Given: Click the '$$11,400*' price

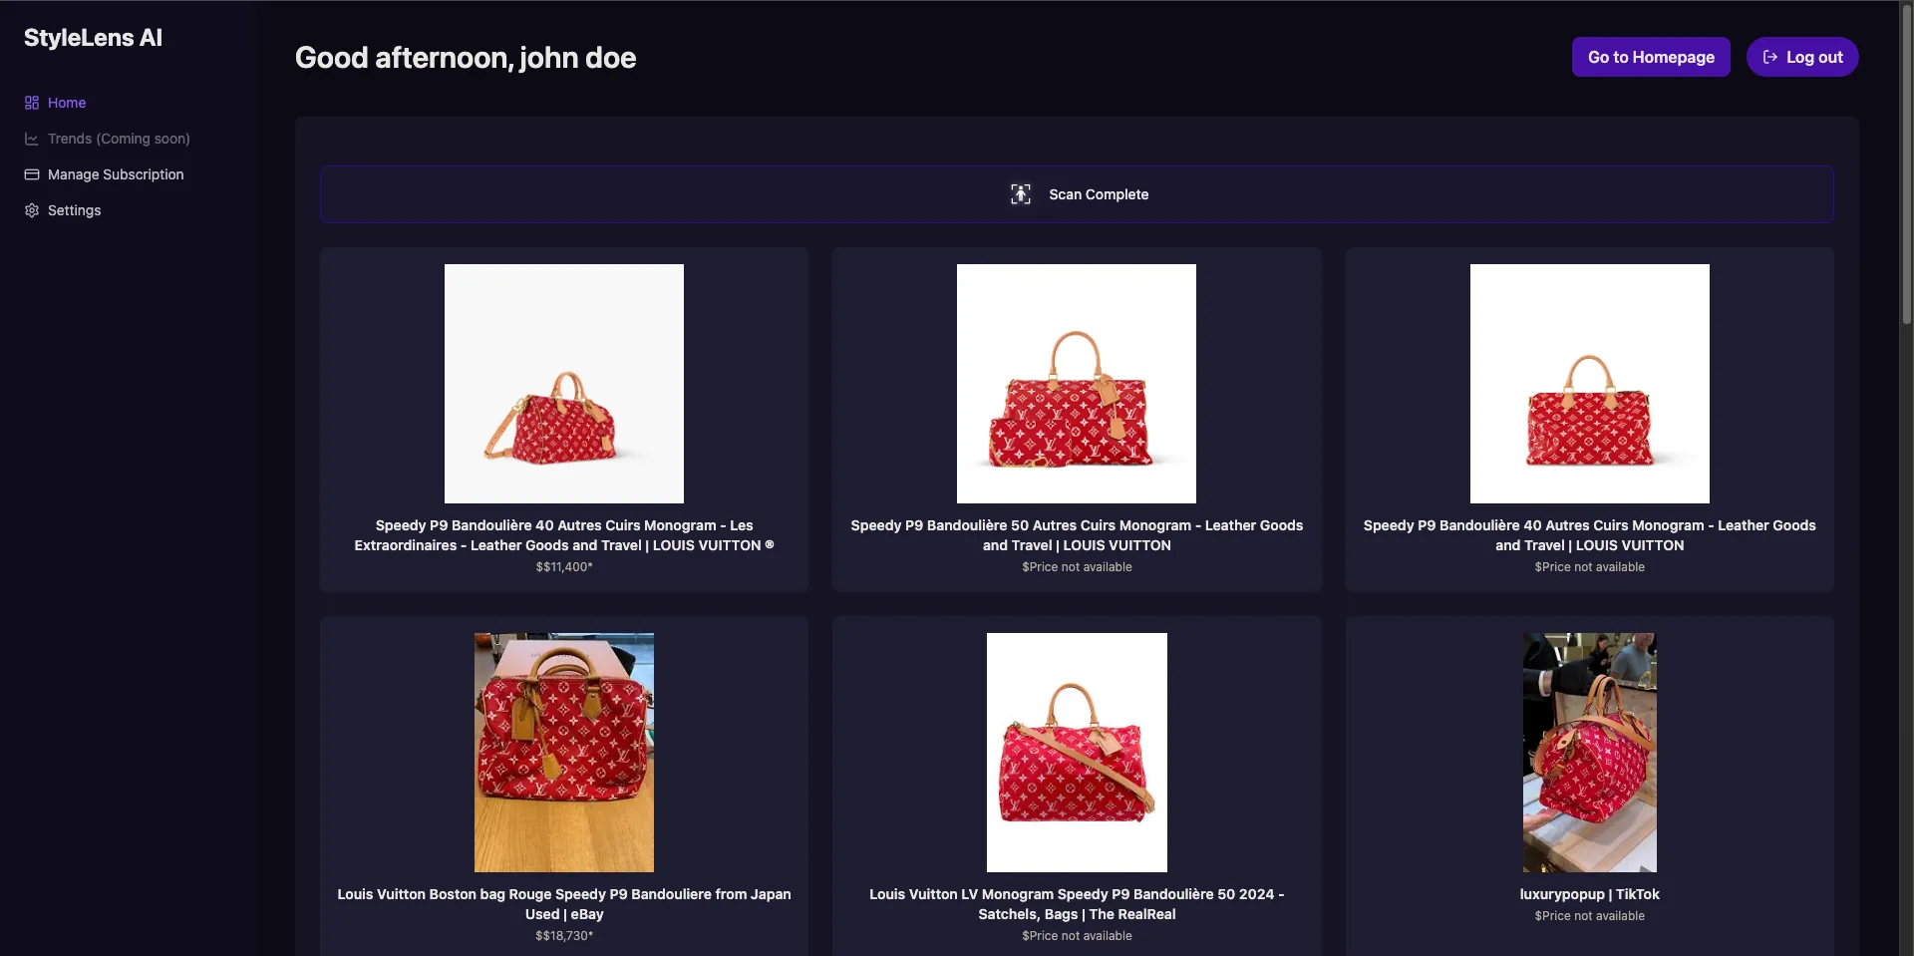Looking at the screenshot, I should [x=564, y=567].
